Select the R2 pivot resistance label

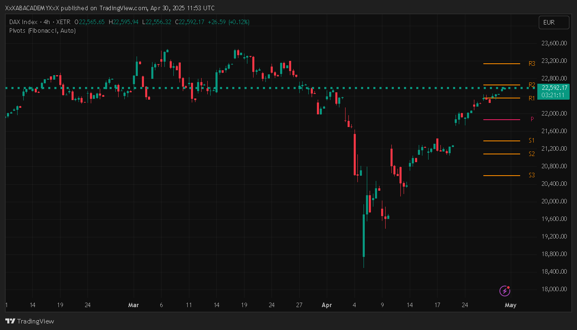(x=532, y=85)
